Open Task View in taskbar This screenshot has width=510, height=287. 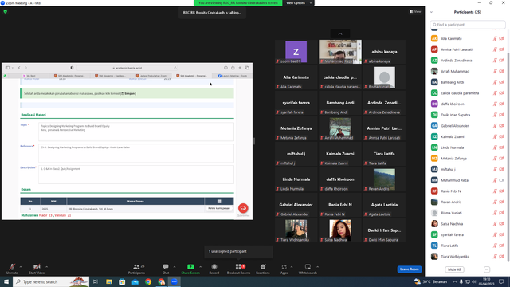tap(96, 281)
